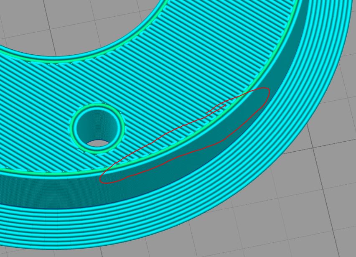356x257 pixels.
Task: Select the round screw hole in model
Action: [x=97, y=129]
